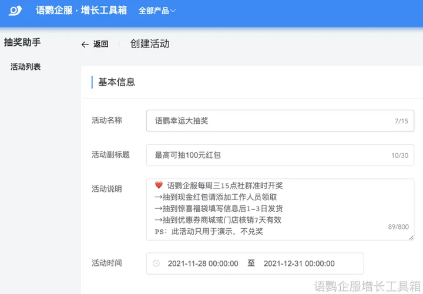The height and width of the screenshot is (294, 423).
Task: Click the 活动时间 field label
Action: tap(107, 263)
